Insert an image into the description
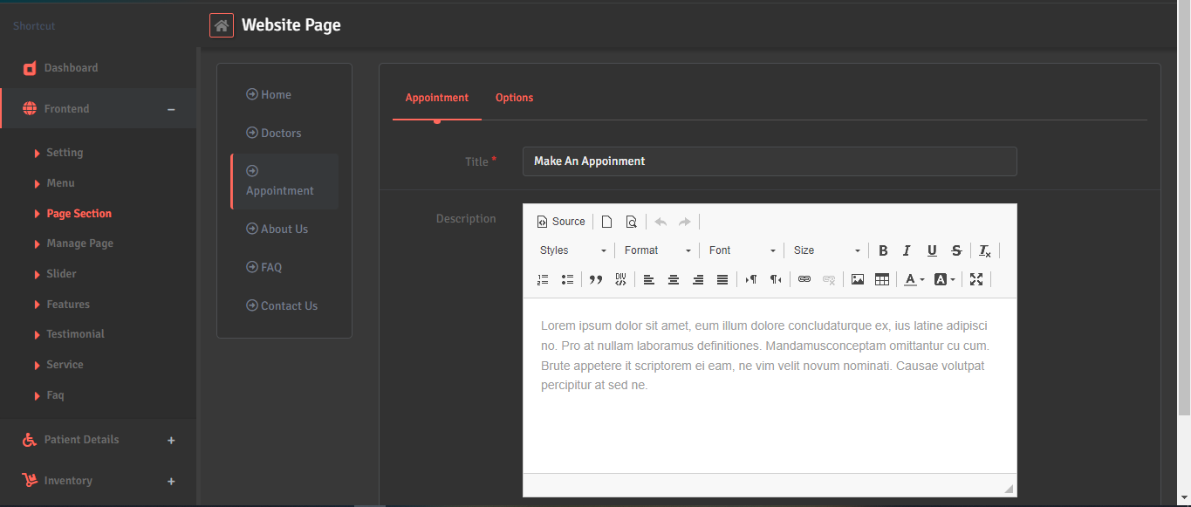Image resolution: width=1191 pixels, height=507 pixels. (857, 279)
